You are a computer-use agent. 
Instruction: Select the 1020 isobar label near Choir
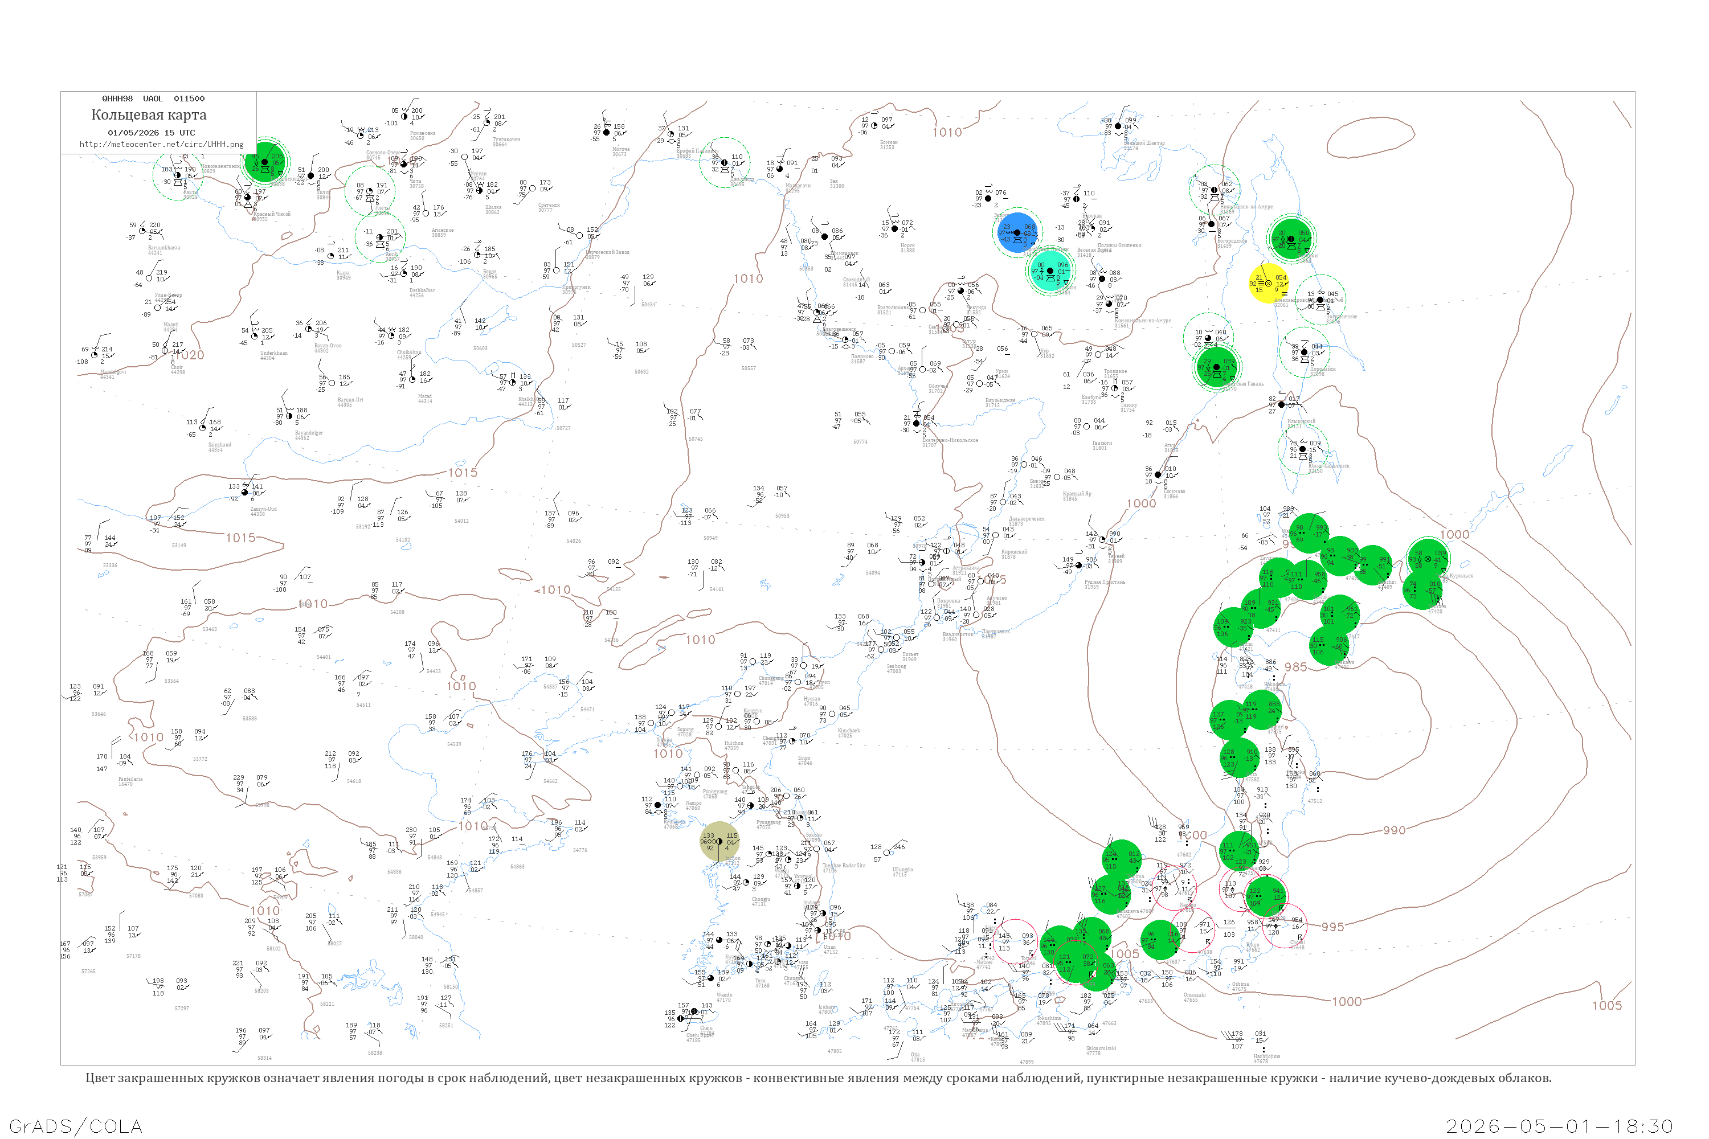coord(188,354)
